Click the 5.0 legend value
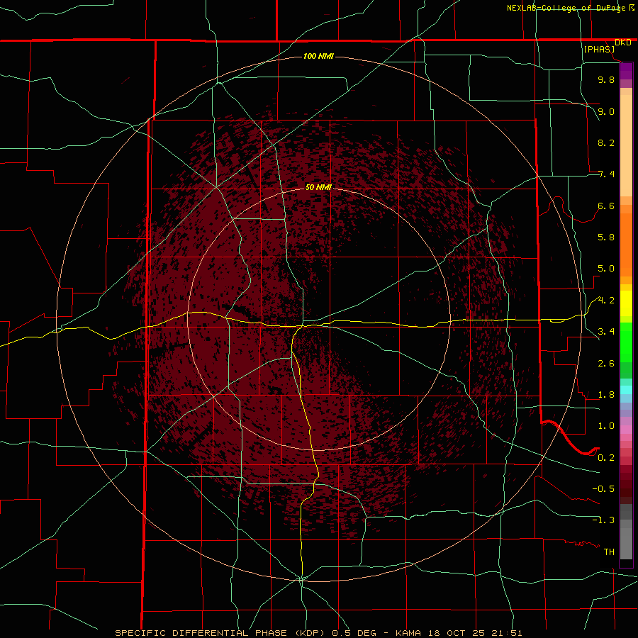638x638 pixels. point(606,269)
